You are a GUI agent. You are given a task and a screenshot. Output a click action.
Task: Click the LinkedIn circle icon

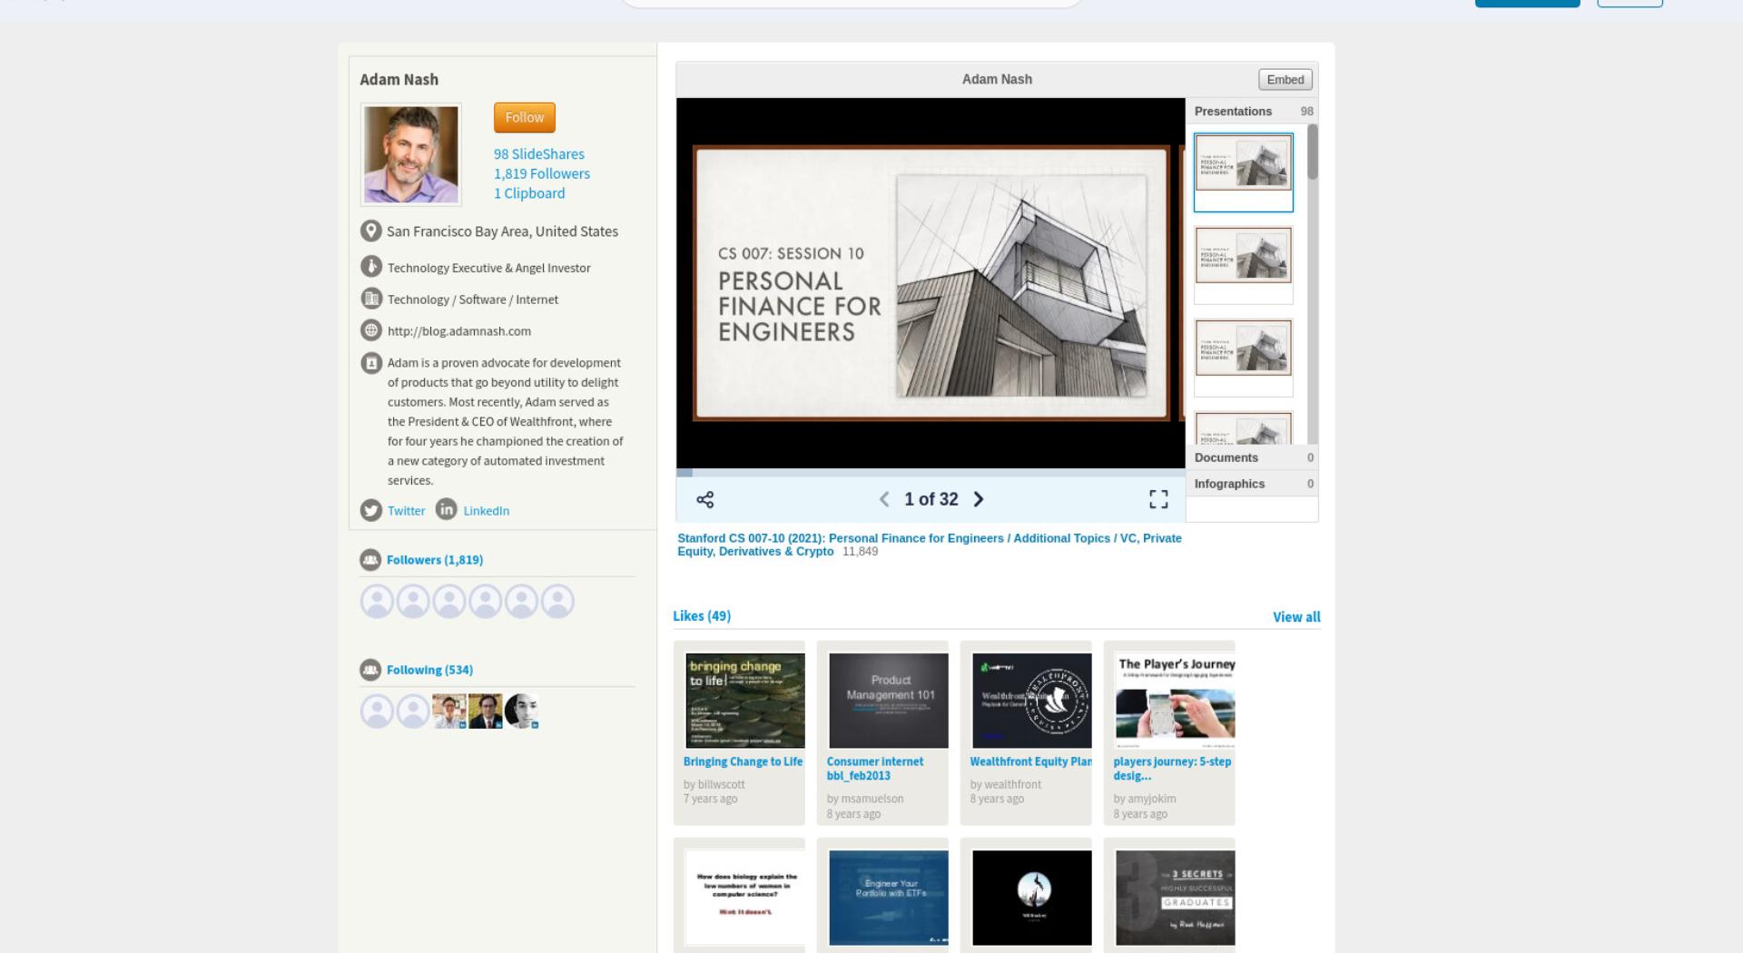point(446,509)
